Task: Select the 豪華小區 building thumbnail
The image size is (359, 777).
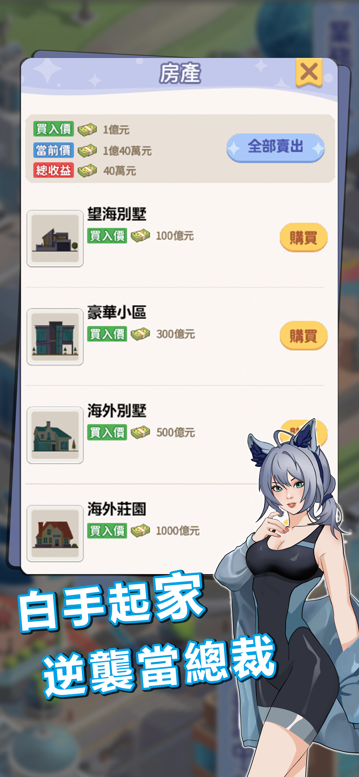Action: [55, 337]
